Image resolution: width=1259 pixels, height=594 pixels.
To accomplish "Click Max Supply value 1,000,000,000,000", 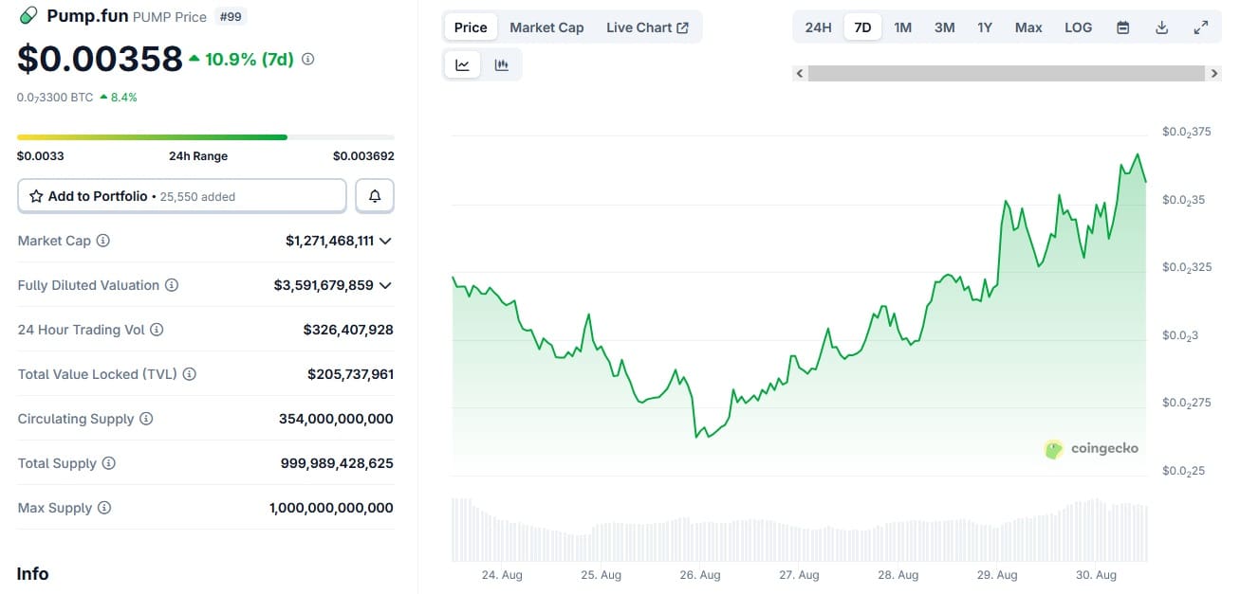I will point(331,508).
